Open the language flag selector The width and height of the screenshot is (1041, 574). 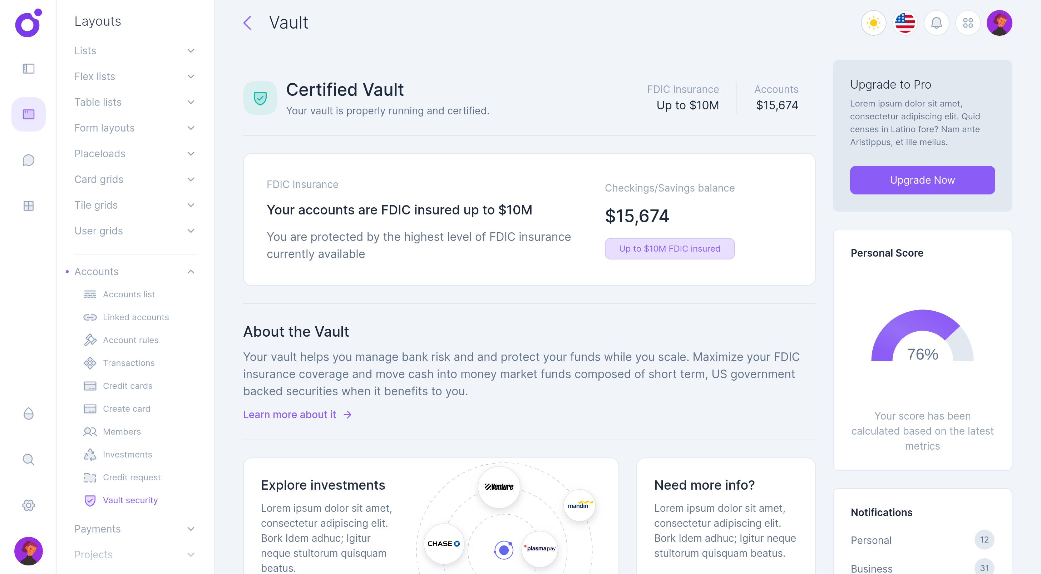(905, 23)
